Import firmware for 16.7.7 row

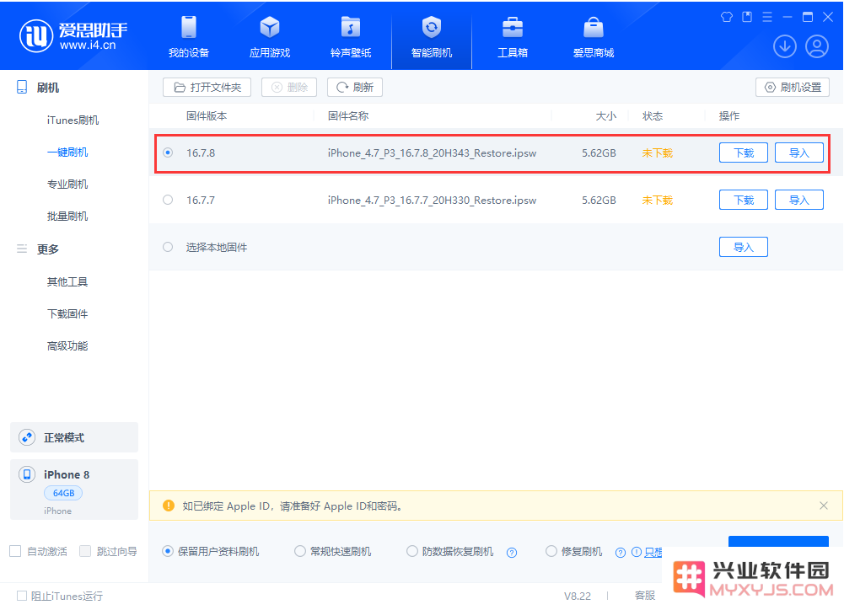pyautogui.click(x=798, y=201)
